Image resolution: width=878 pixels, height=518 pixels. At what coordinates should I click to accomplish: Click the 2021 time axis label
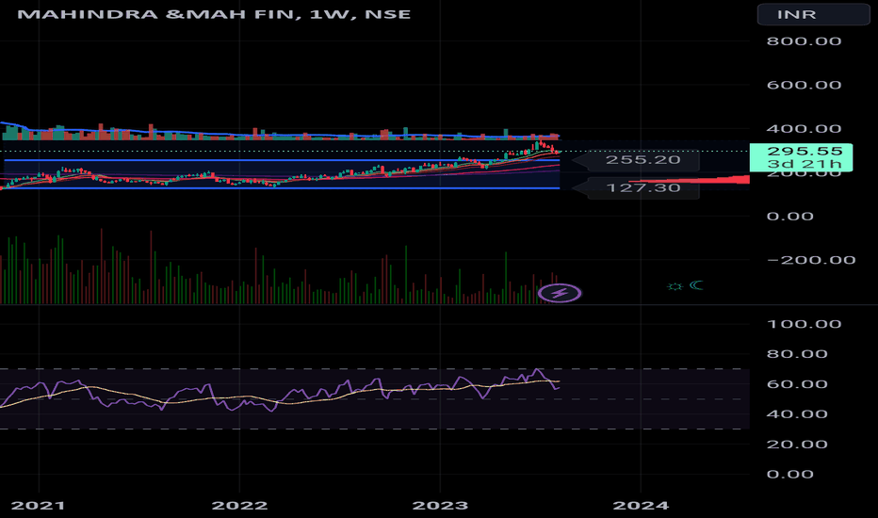click(x=38, y=506)
